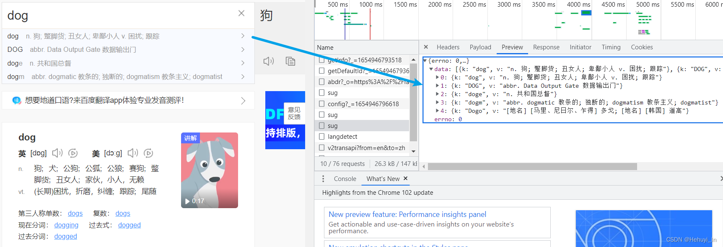Screen dimensions: 723x247
Task: Tick checkbox for second sug request
Action: [x=322, y=115]
